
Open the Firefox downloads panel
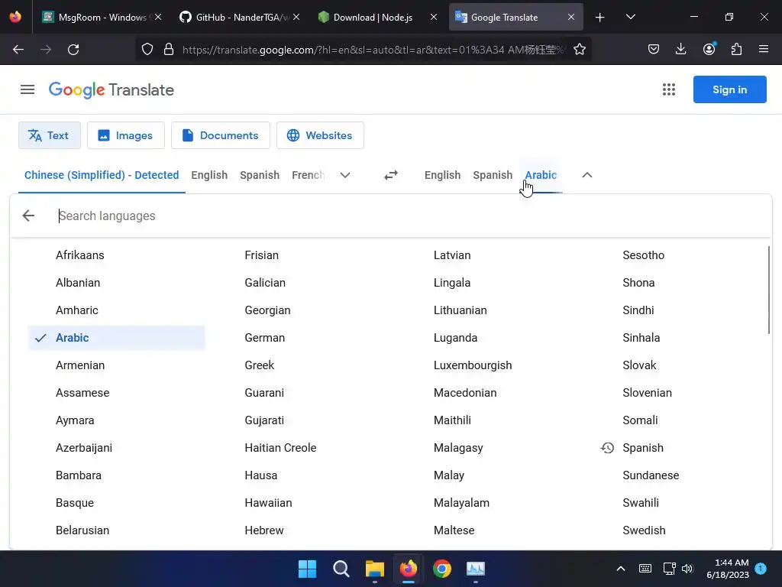coord(680,50)
